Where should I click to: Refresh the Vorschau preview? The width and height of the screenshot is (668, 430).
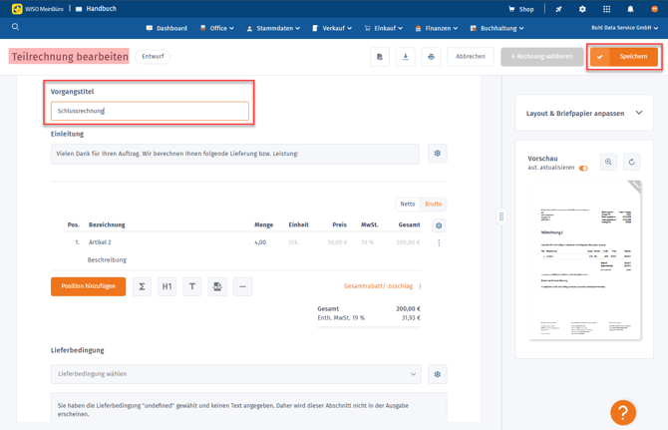[x=631, y=162]
